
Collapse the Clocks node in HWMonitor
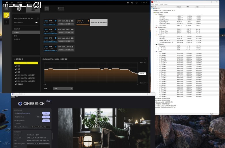coord(155,52)
